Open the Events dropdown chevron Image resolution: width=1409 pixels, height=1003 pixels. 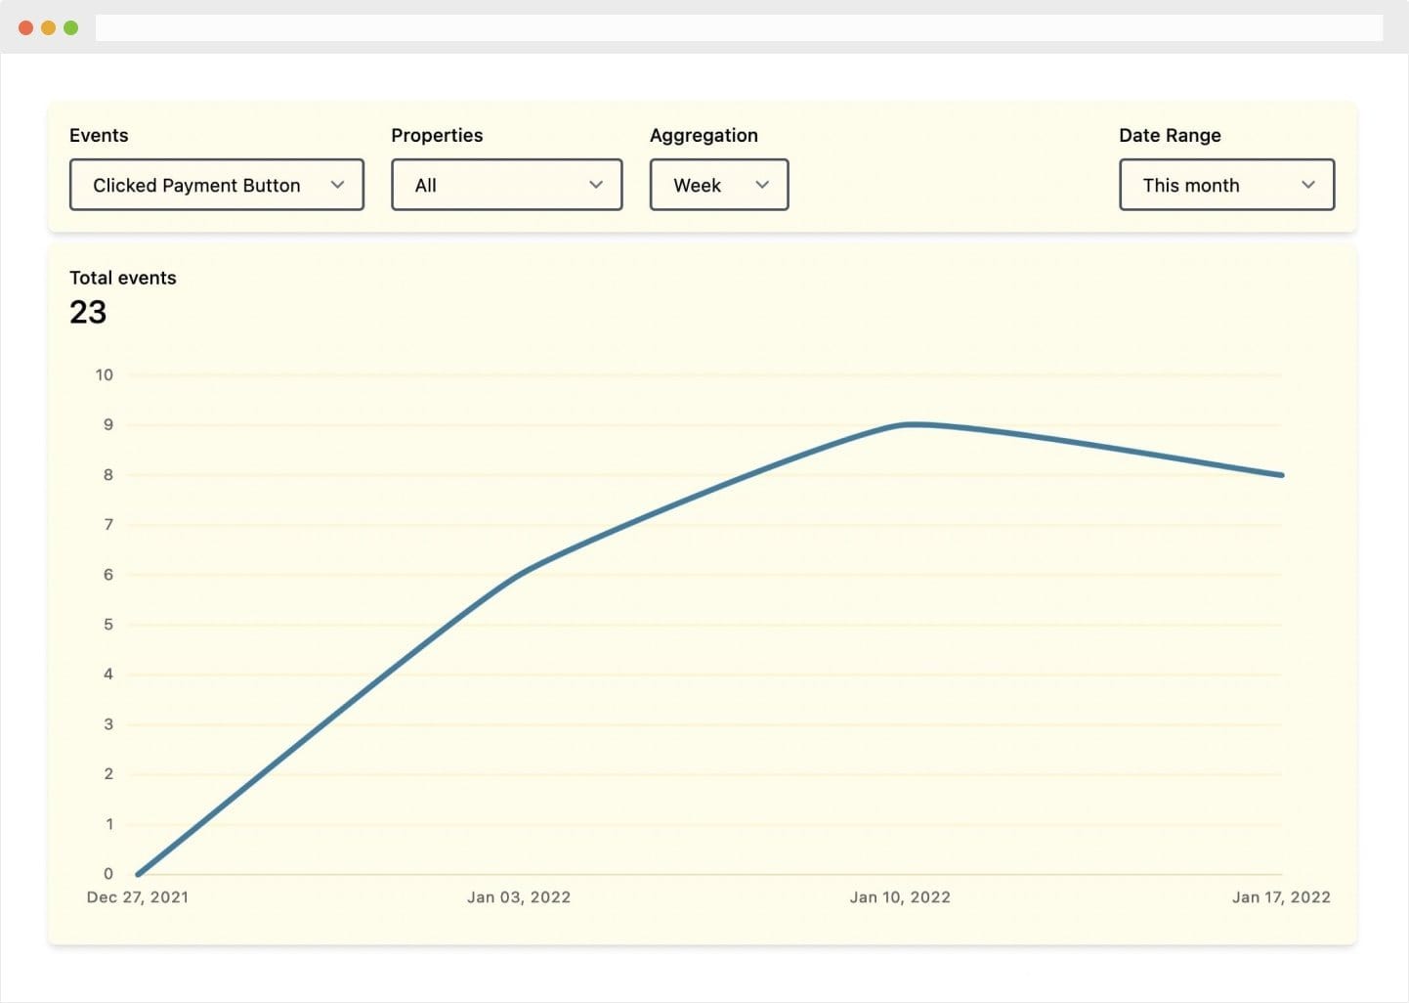coord(338,185)
